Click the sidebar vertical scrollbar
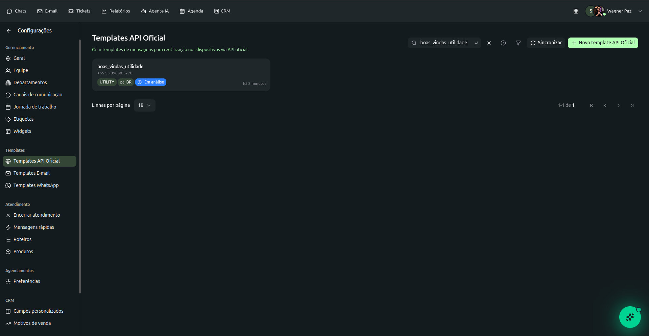 tap(80, 166)
